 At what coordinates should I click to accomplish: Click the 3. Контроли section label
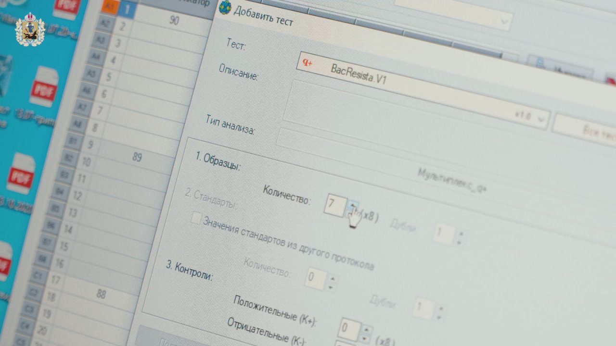189,272
